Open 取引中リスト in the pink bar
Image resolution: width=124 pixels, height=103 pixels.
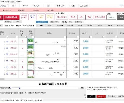7,11
